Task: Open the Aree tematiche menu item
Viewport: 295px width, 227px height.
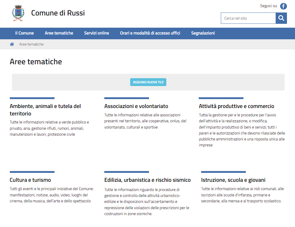Action: 59,33
